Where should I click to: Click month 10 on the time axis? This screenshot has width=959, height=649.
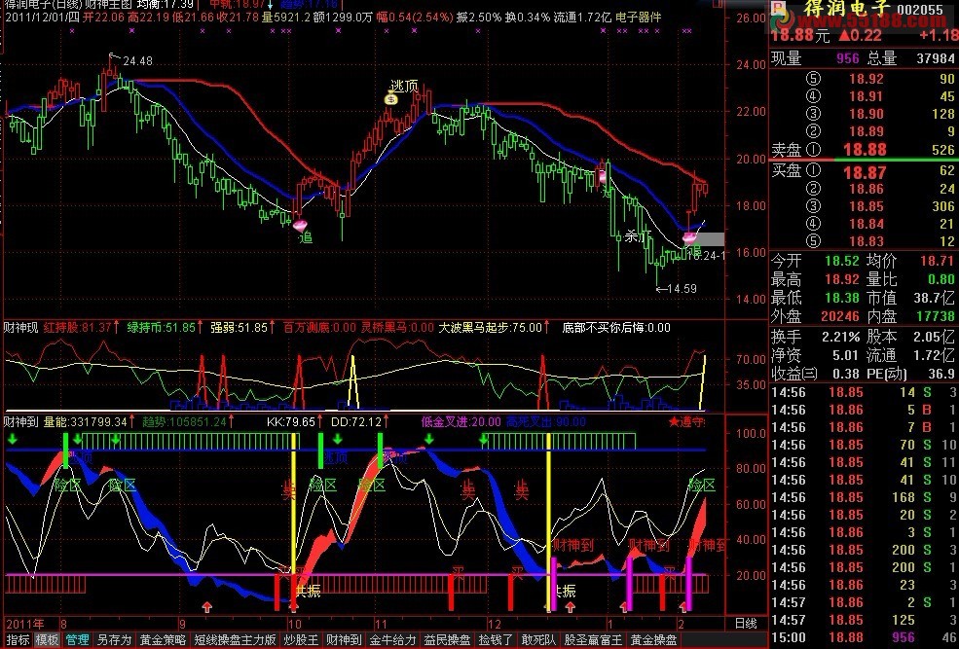tap(295, 624)
